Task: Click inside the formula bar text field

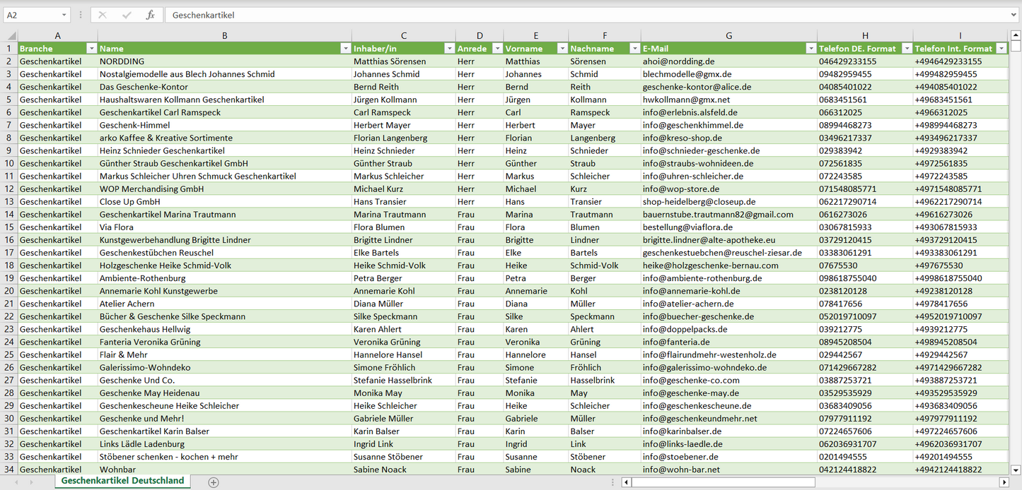Action: point(566,15)
